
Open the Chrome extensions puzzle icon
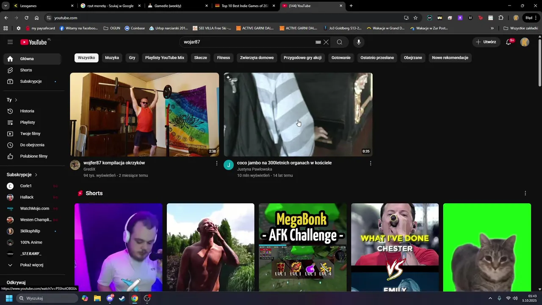click(x=501, y=18)
